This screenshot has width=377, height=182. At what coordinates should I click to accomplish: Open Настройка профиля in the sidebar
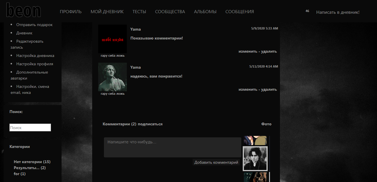[35, 64]
